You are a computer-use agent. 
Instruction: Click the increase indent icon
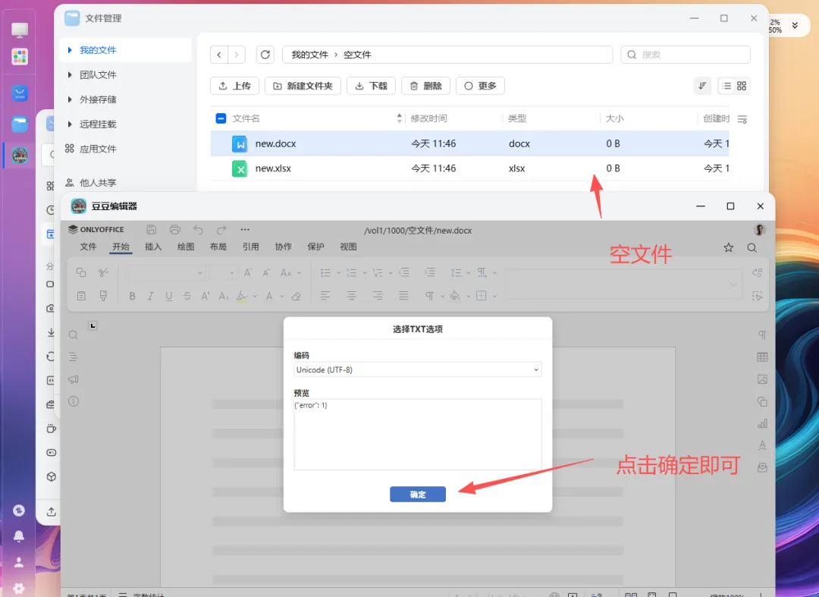point(430,272)
